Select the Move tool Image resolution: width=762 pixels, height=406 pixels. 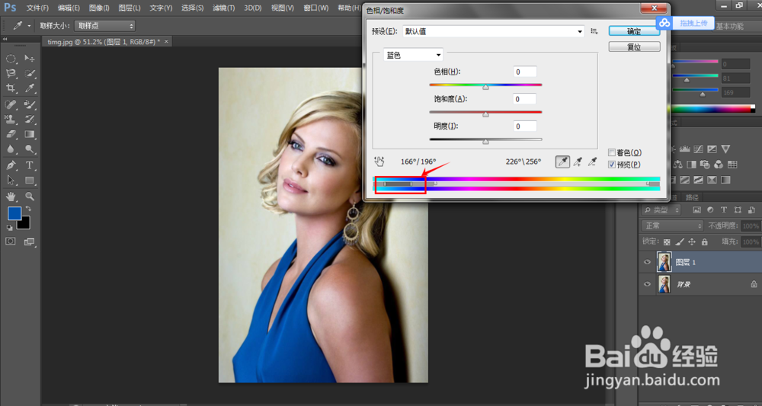(30, 59)
